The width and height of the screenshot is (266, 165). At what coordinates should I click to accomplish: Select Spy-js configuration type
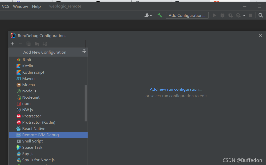point(48,154)
